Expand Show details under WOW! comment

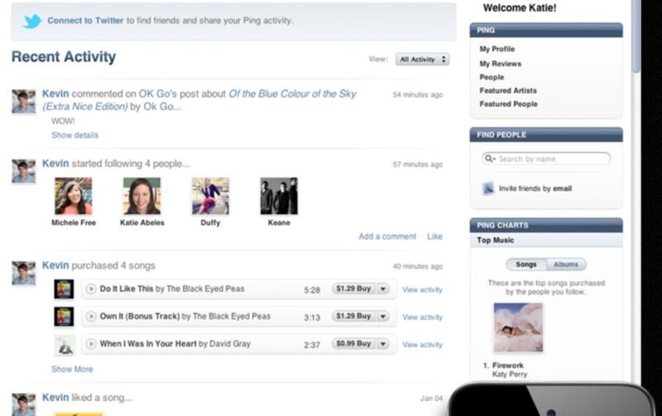tap(74, 136)
